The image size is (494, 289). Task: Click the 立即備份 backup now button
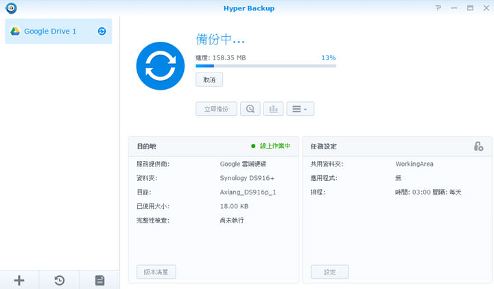tap(216, 109)
